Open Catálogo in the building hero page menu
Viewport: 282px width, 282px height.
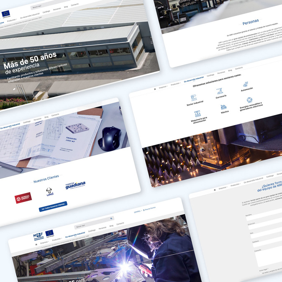pos(46,12)
